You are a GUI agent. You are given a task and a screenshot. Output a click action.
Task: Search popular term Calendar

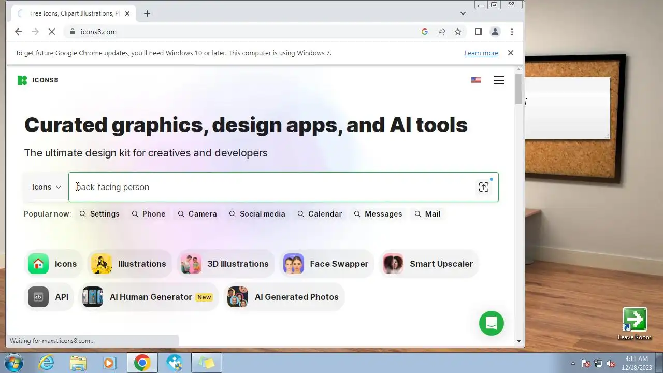click(320, 214)
